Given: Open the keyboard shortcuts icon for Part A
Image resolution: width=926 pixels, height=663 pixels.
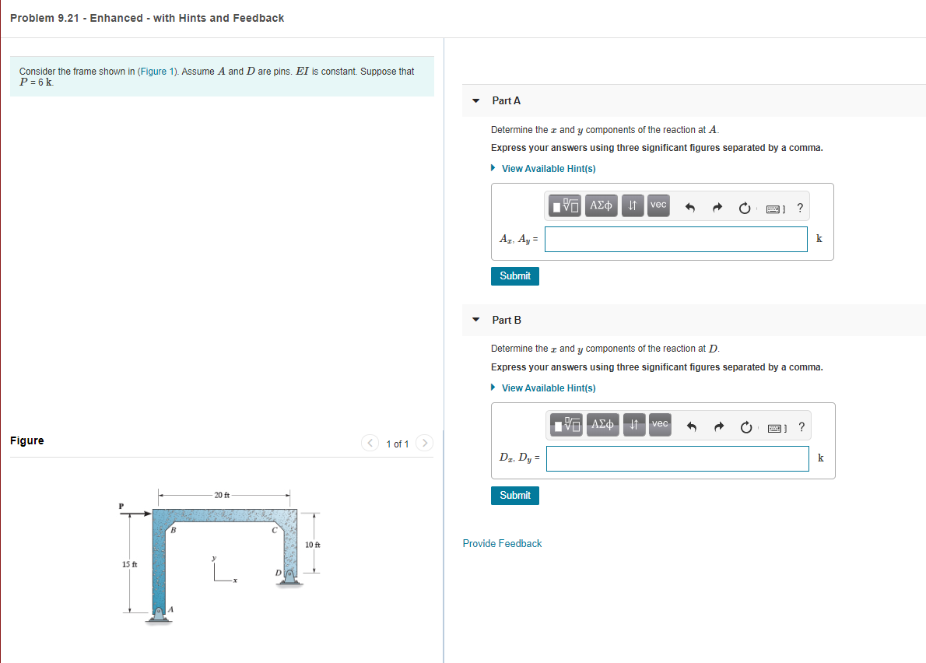Looking at the screenshot, I should click(x=774, y=207).
